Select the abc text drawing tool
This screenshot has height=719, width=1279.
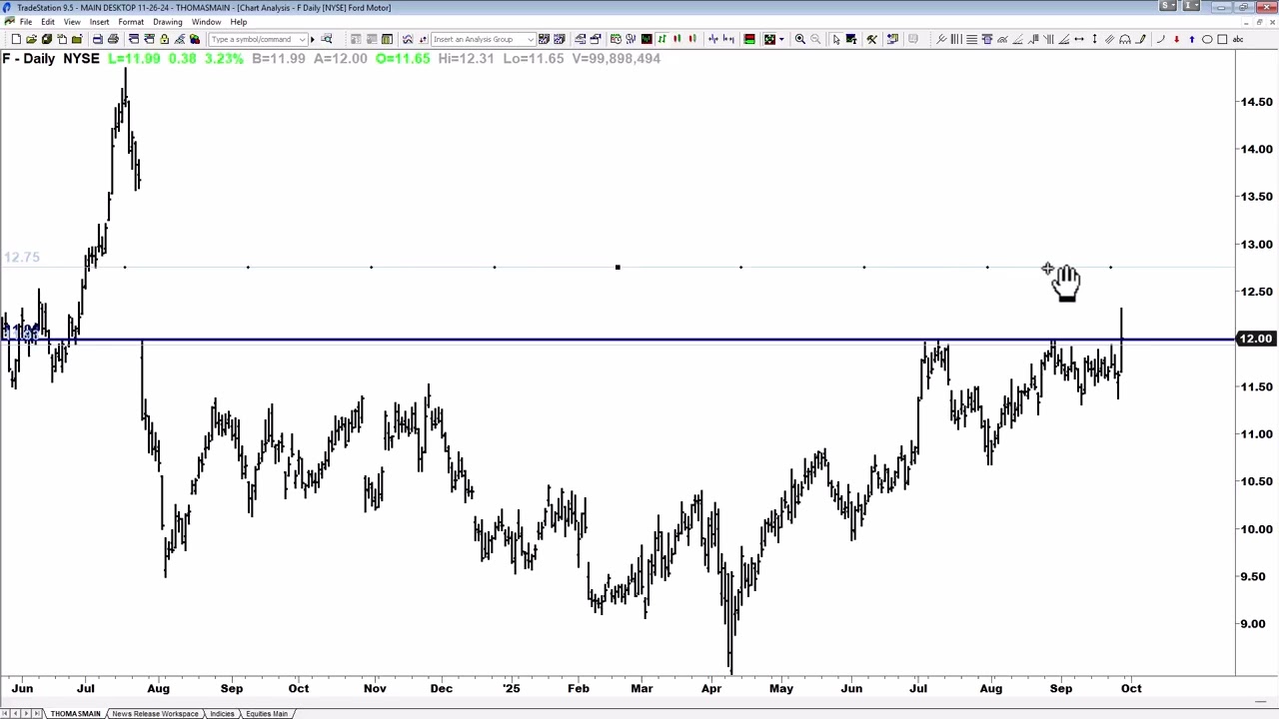pos(1238,39)
